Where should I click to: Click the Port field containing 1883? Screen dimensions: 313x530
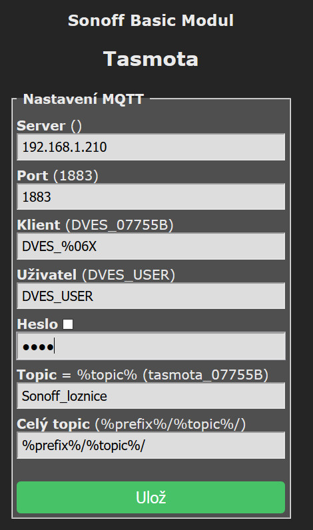[151, 196]
